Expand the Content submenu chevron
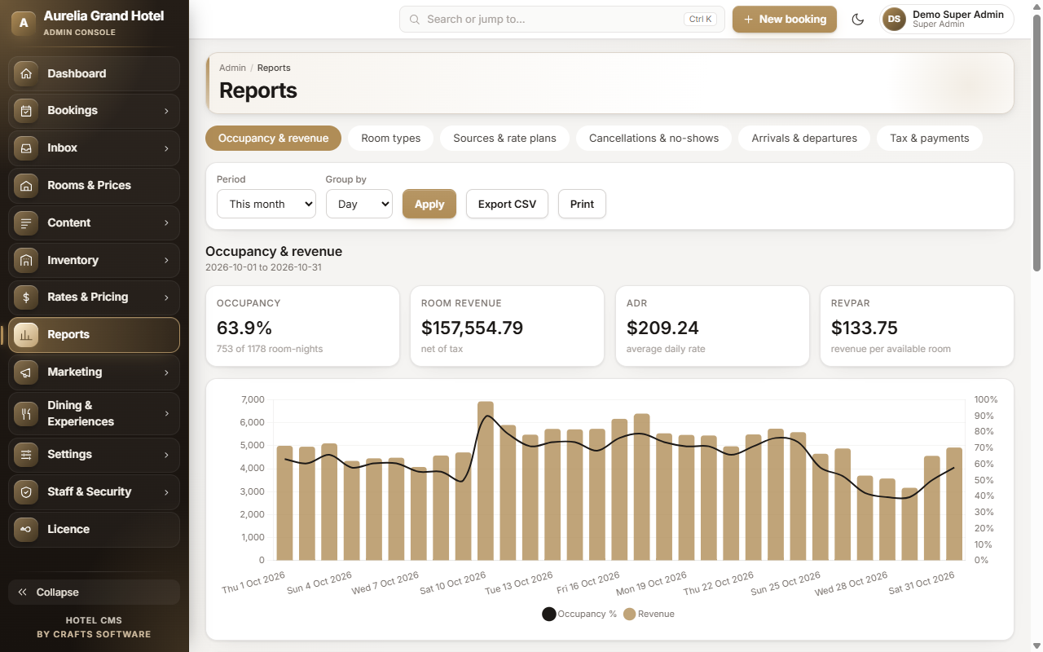This screenshot has width=1043, height=652. pyautogui.click(x=166, y=222)
